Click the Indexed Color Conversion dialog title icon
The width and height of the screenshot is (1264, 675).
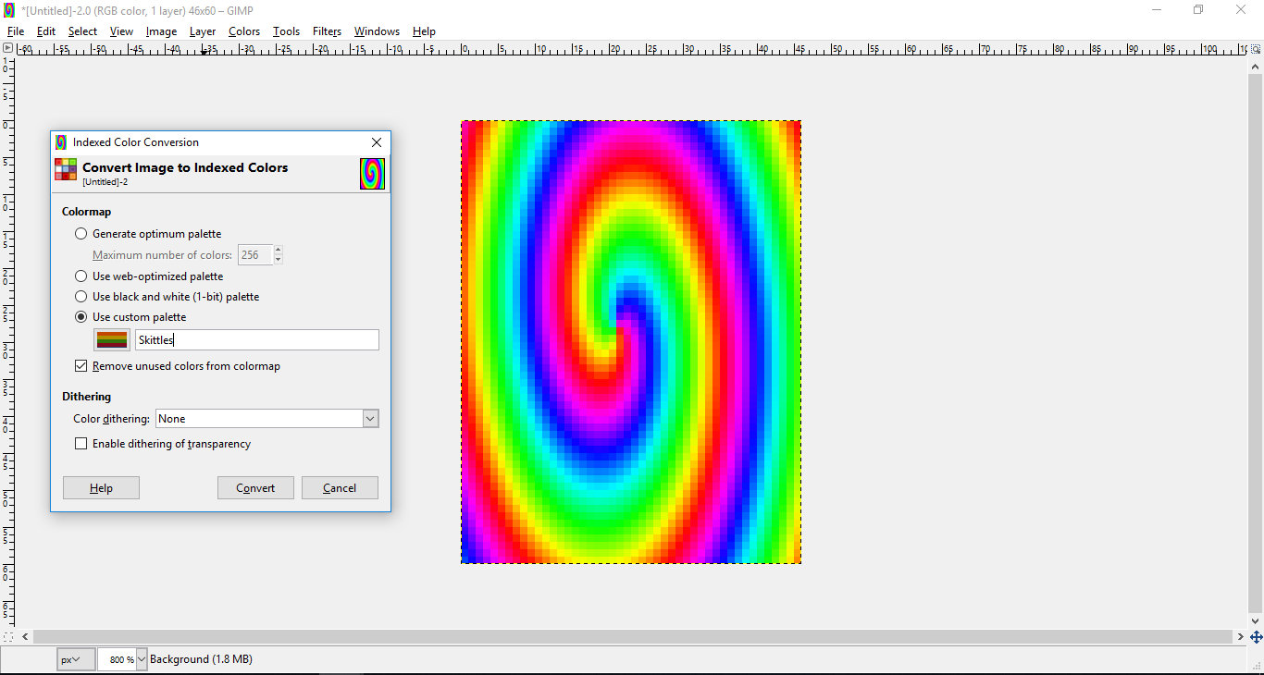pos(61,142)
